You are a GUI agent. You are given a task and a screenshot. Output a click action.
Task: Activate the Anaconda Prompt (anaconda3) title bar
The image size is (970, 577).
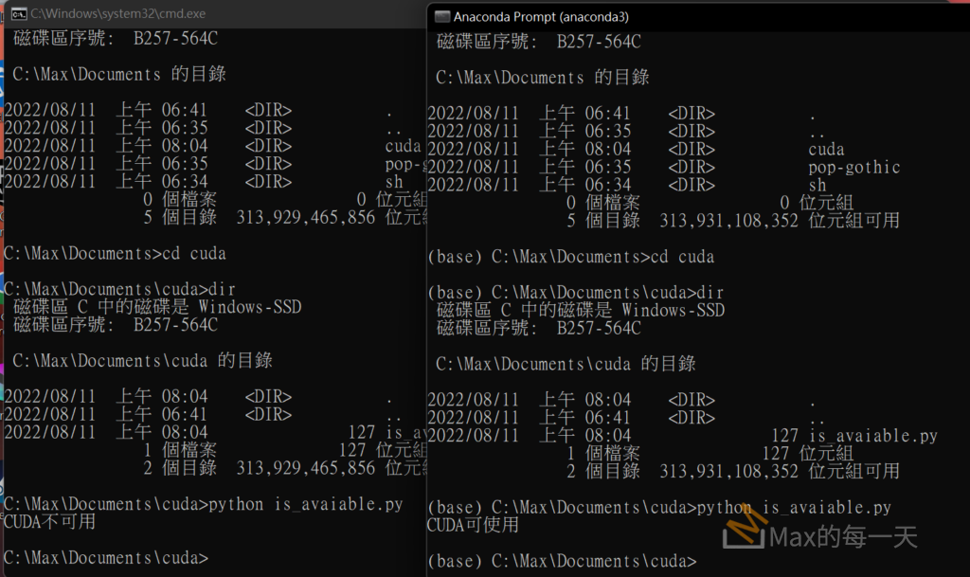pos(541,16)
